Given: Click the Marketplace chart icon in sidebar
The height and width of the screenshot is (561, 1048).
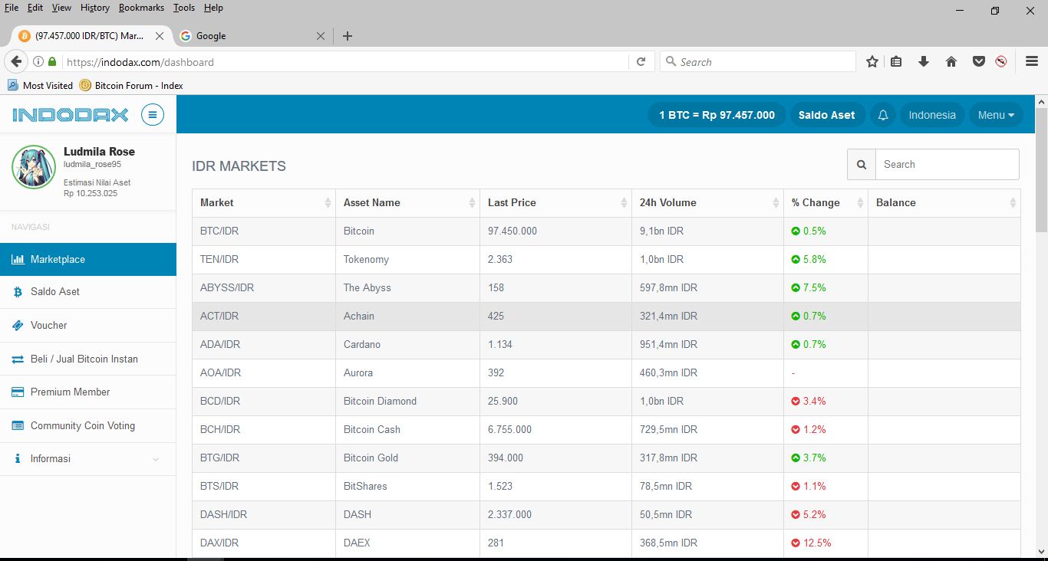Looking at the screenshot, I should [x=18, y=260].
